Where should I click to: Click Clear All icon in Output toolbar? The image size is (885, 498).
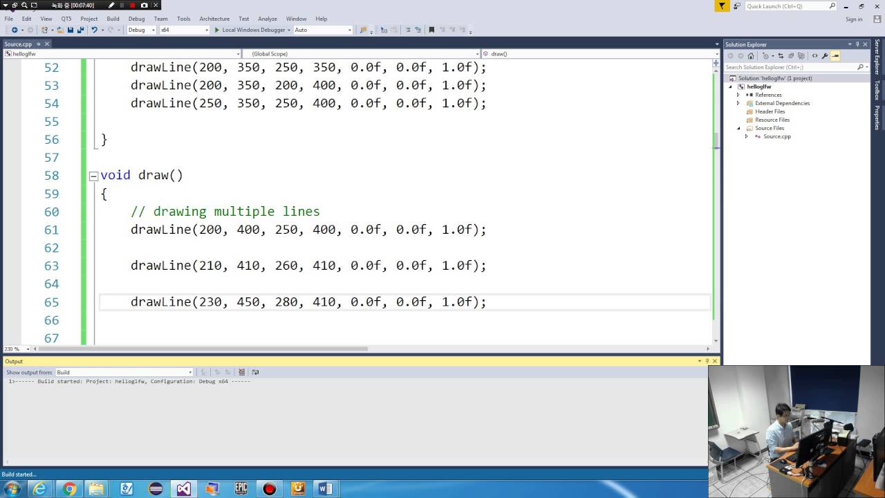click(x=242, y=372)
